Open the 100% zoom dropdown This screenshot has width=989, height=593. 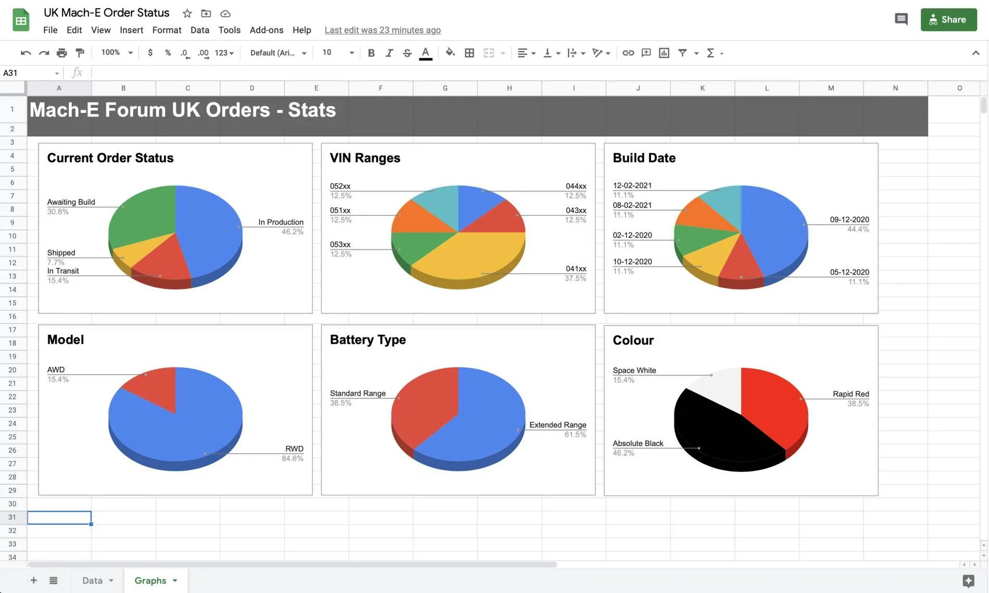point(117,53)
